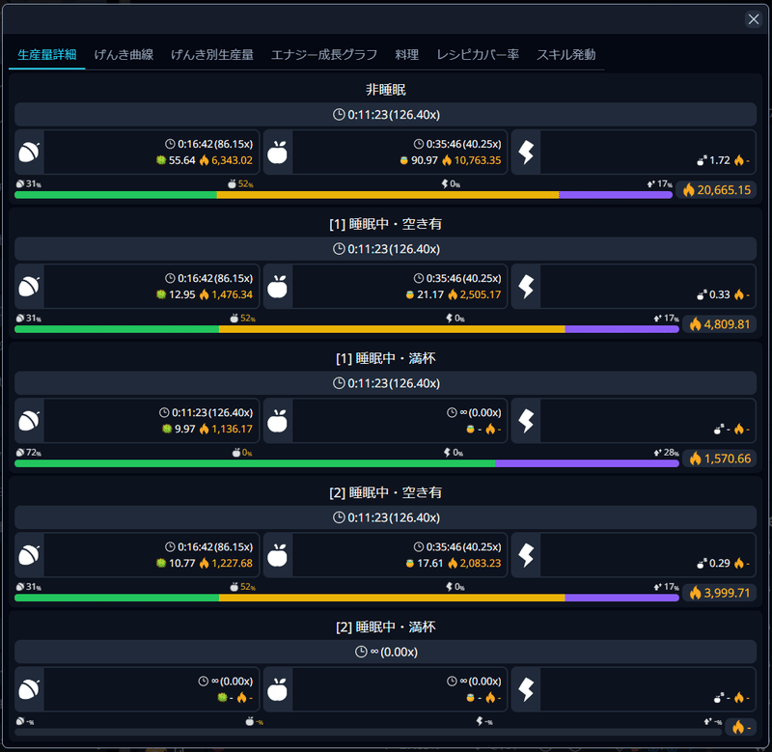Click berry icon in [1] 睡眠中・空き有

(x=29, y=287)
